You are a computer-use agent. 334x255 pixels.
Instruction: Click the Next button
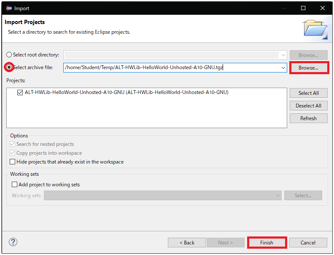point(225,243)
